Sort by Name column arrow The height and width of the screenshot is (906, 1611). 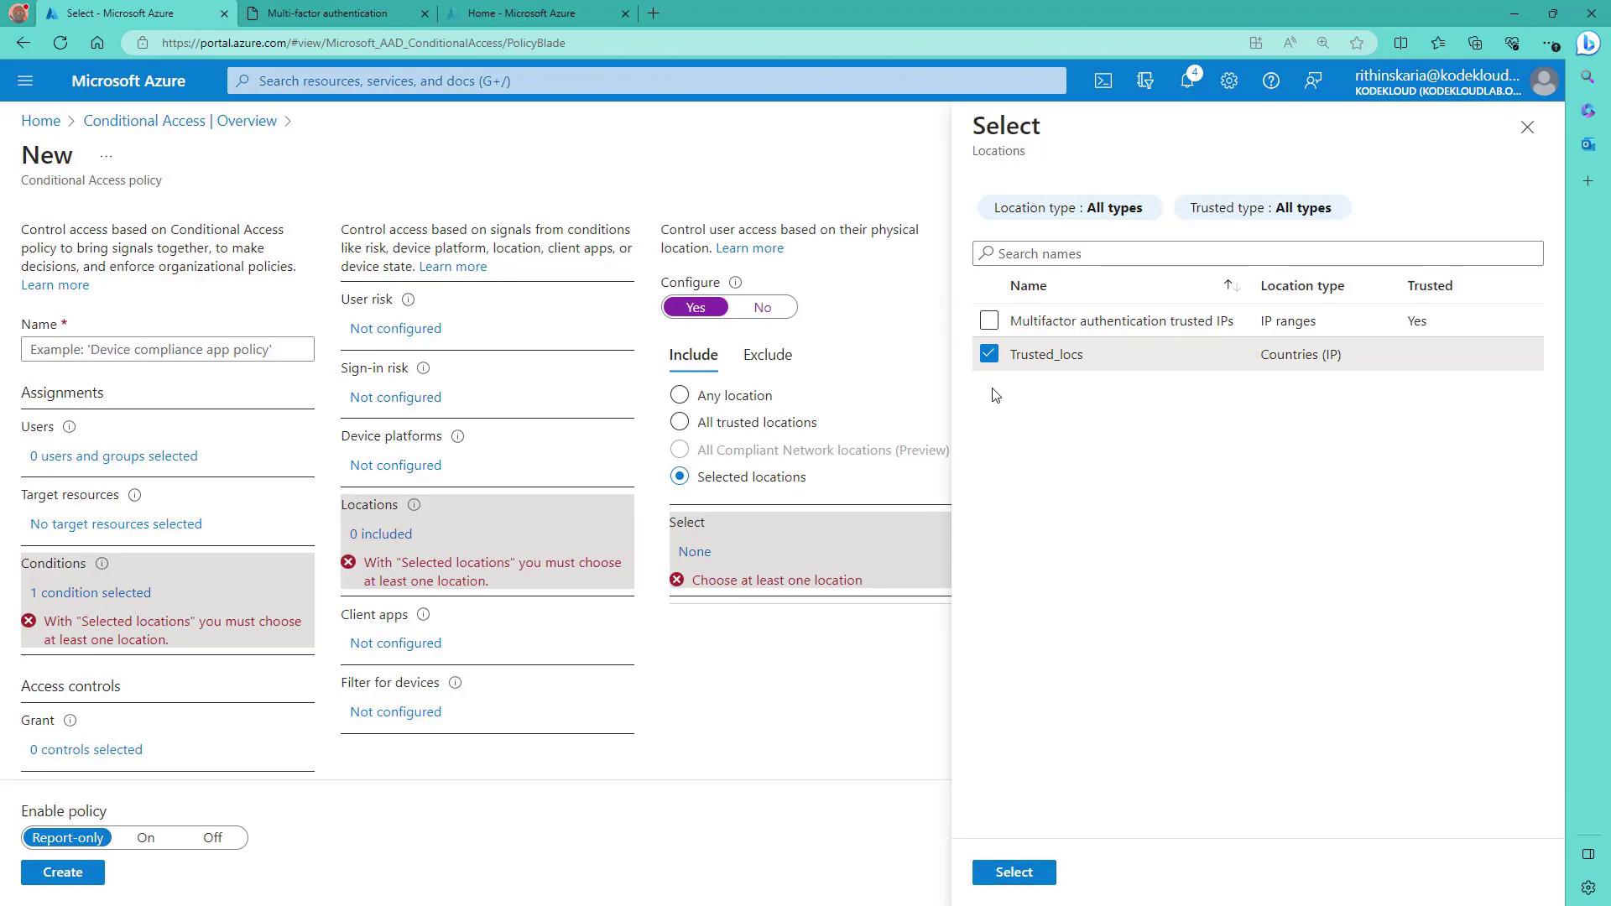click(x=1231, y=286)
